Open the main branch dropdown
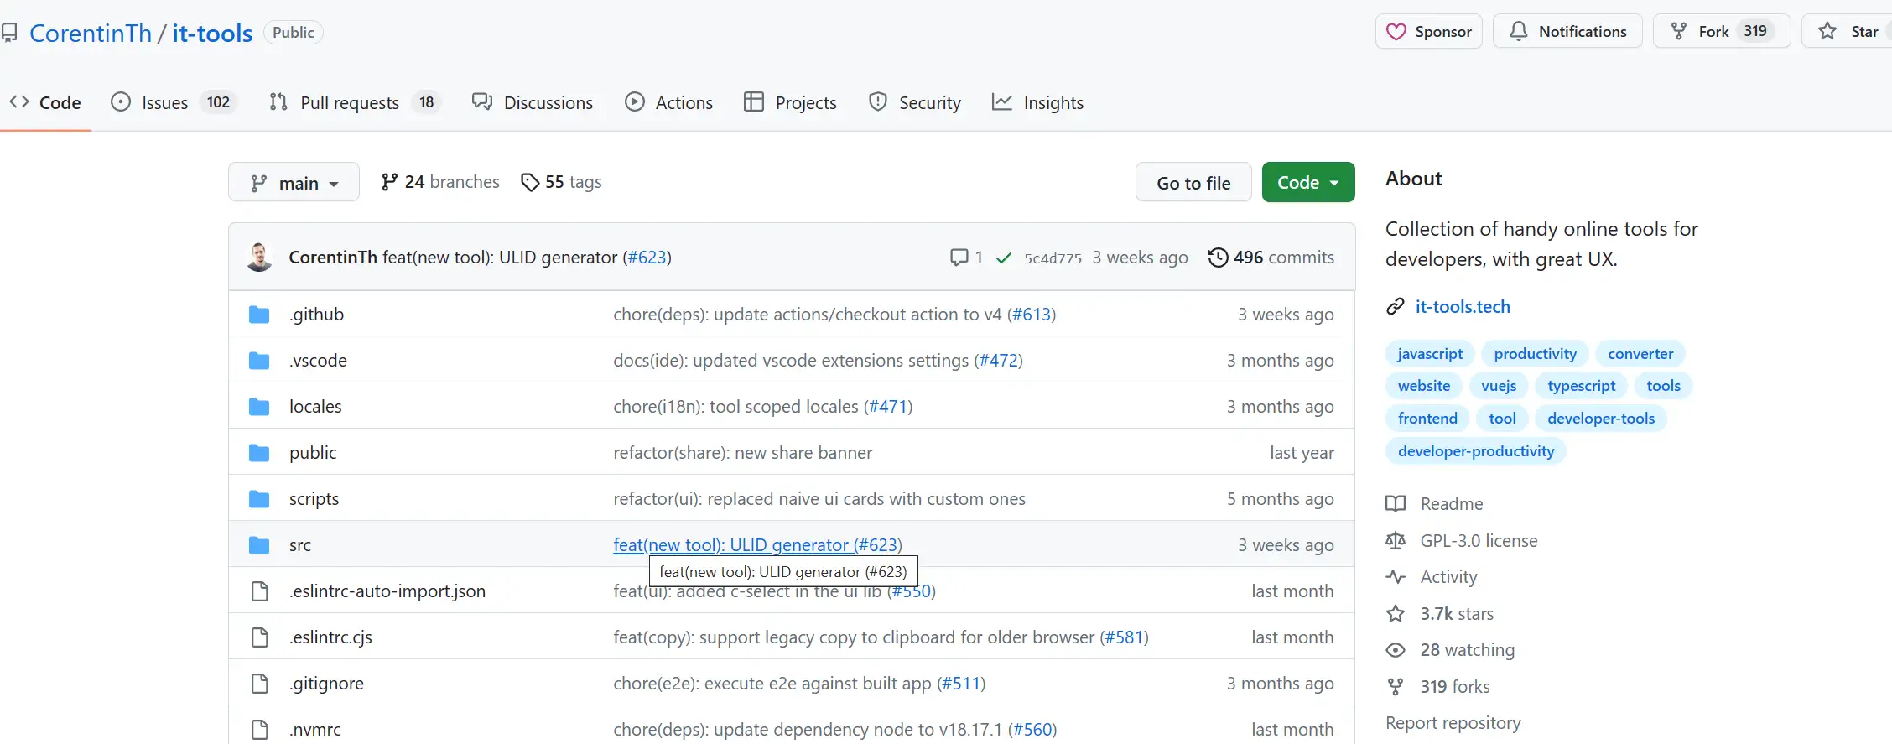 click(x=294, y=183)
